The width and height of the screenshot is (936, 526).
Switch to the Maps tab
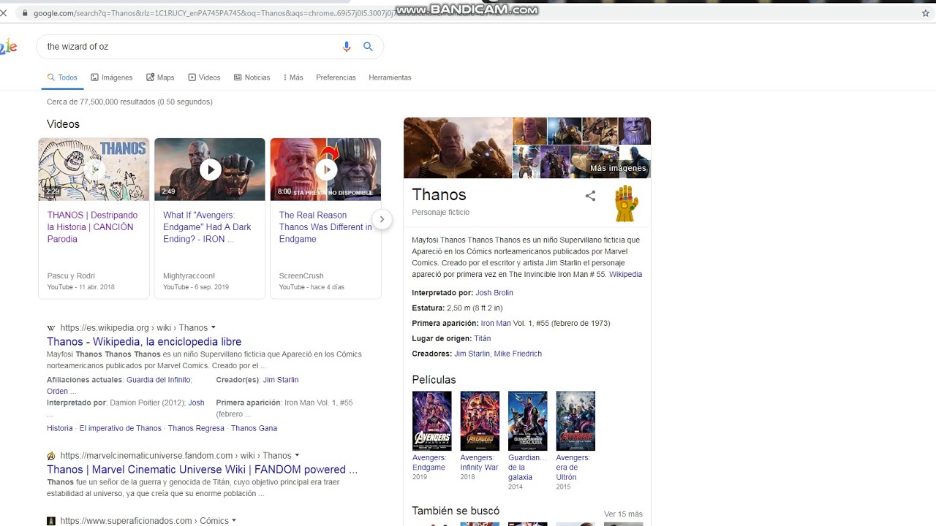click(x=160, y=77)
